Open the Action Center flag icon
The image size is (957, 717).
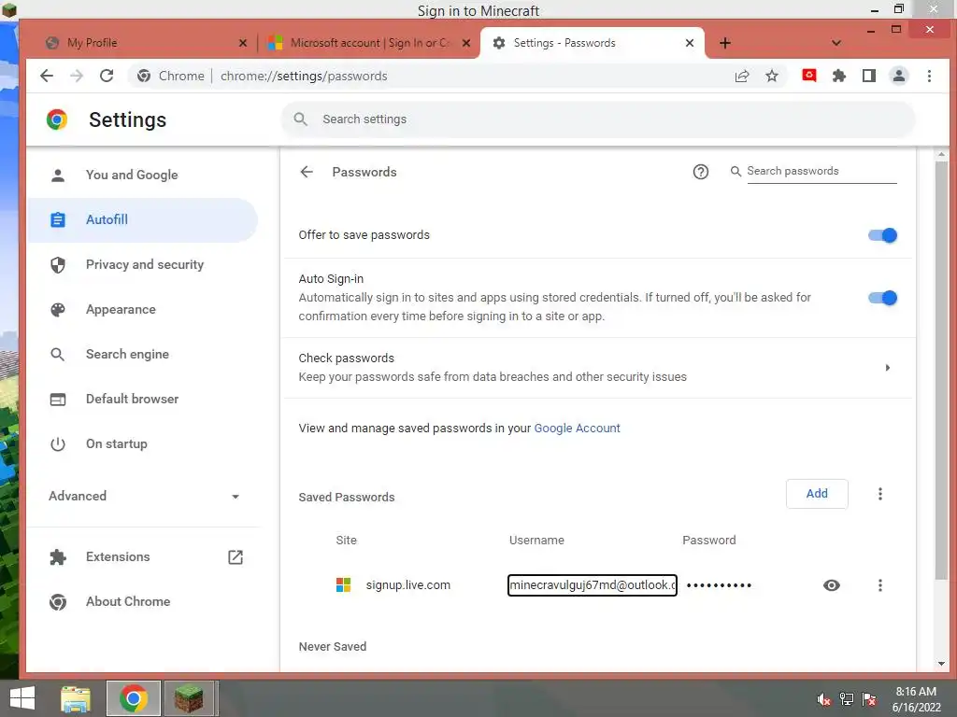pyautogui.click(x=869, y=699)
